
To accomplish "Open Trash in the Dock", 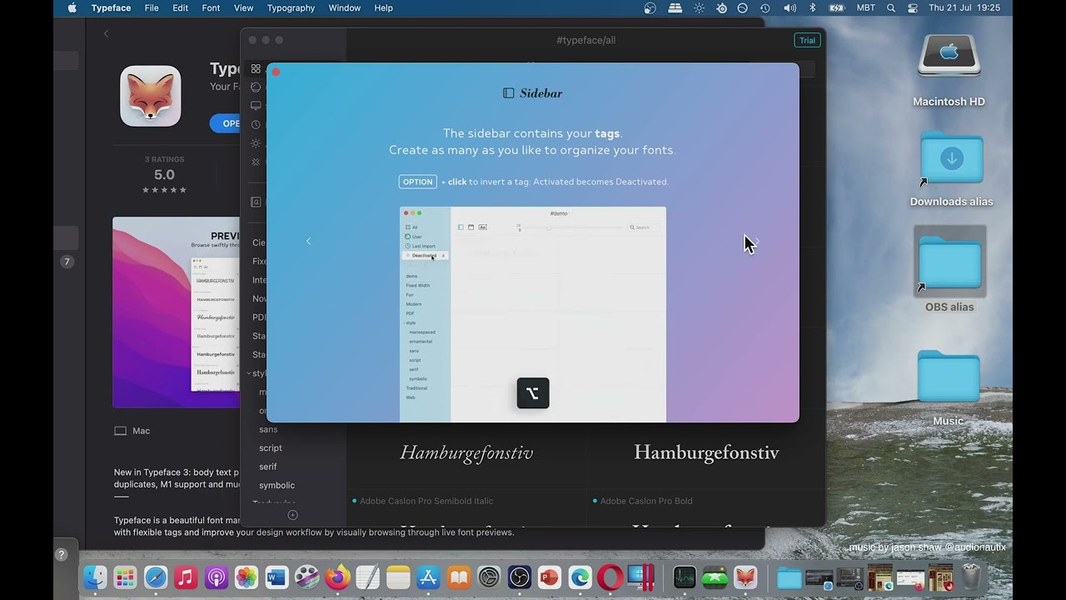I will (x=972, y=577).
